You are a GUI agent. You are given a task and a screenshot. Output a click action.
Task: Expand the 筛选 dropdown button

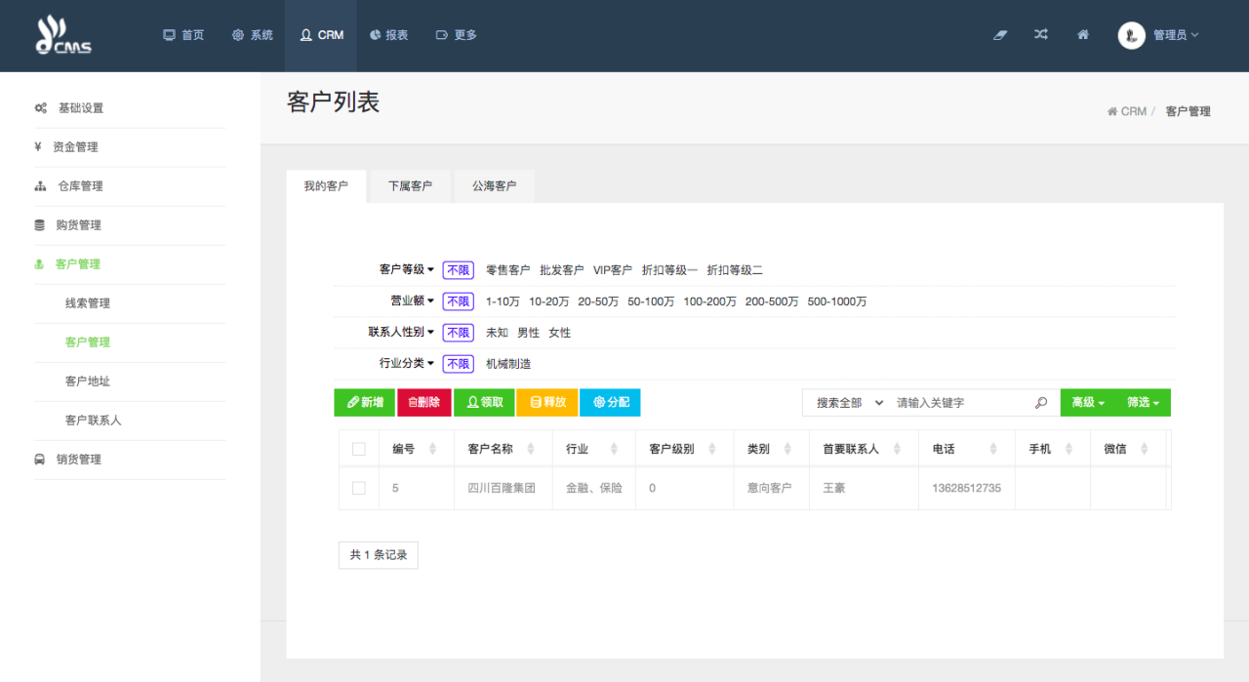1143,403
